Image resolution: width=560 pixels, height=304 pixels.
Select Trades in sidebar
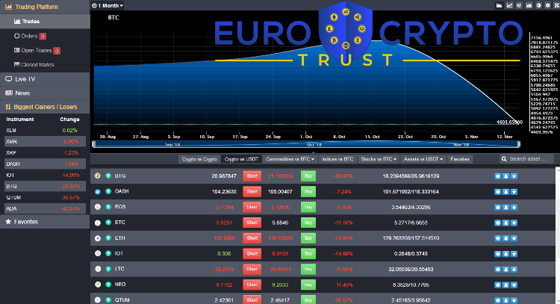click(45, 22)
